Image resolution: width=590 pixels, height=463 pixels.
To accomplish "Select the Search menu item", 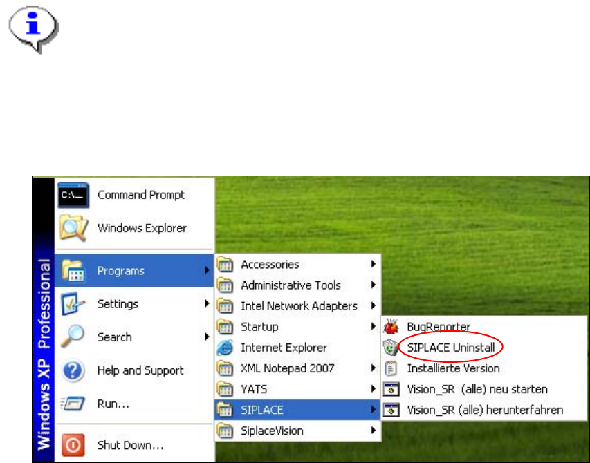I will (134, 337).
